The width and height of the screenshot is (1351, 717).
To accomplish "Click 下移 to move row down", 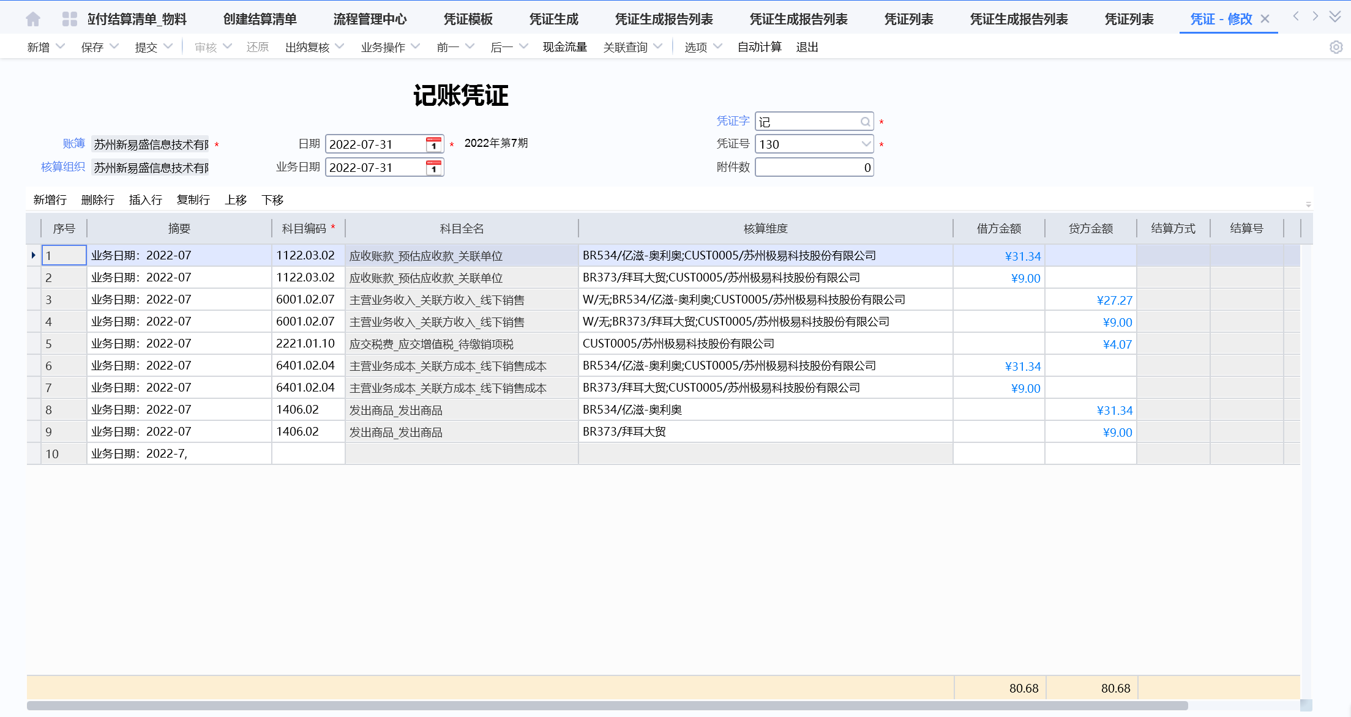I will point(272,200).
